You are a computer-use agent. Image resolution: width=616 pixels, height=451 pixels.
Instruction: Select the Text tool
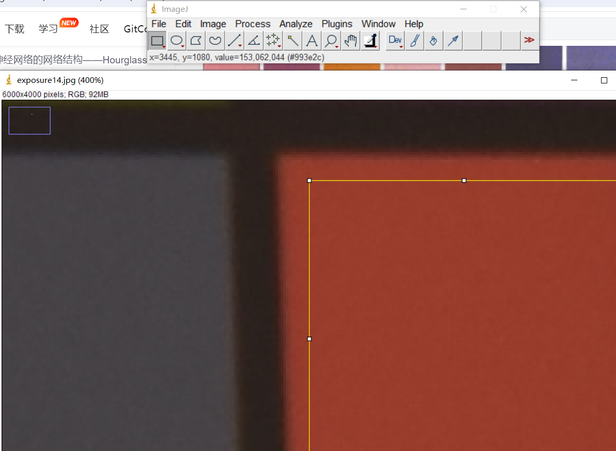pyautogui.click(x=311, y=41)
